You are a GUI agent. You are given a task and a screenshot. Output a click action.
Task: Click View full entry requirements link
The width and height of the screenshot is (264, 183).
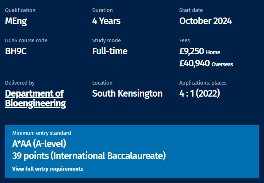[x=47, y=169]
